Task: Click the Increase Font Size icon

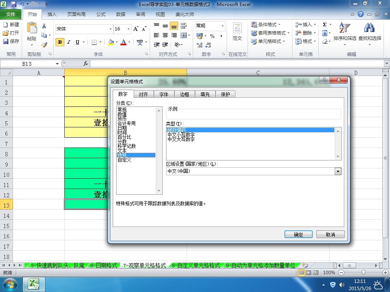Action: pos(136,29)
